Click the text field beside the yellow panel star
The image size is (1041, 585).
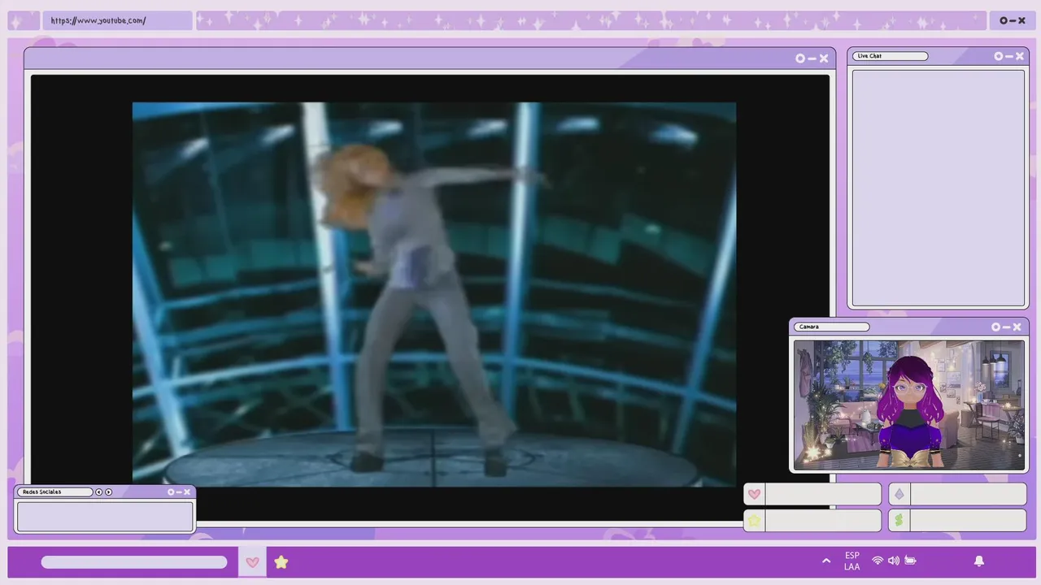click(x=823, y=521)
